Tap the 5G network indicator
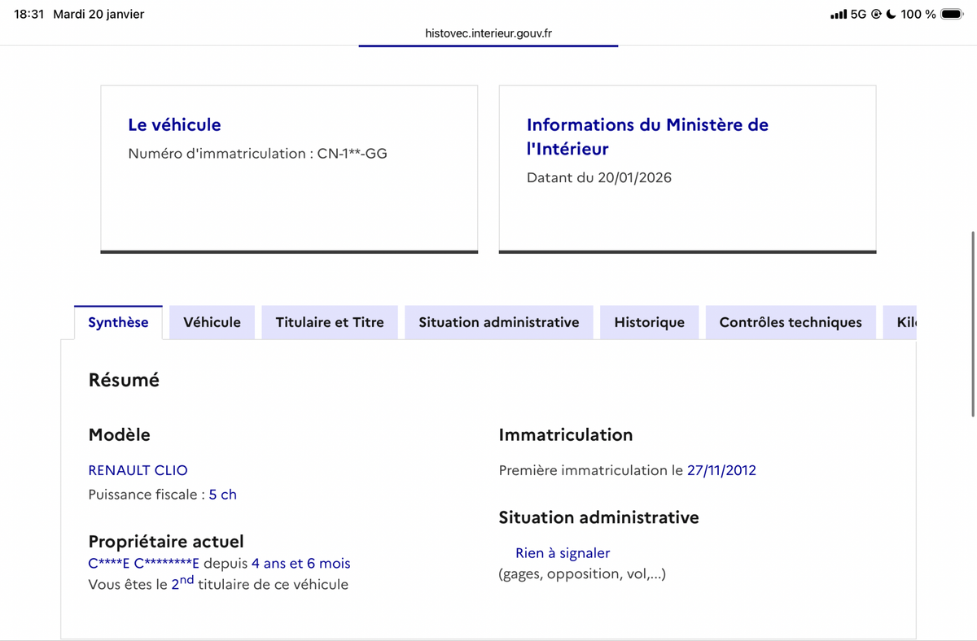The image size is (977, 641). click(861, 13)
